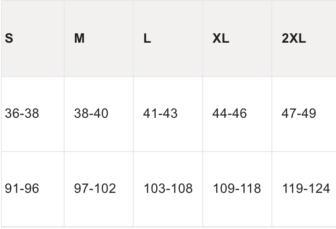The height and width of the screenshot is (229, 336).
Task: Click the letter "S" label
Action: coord(9,38)
